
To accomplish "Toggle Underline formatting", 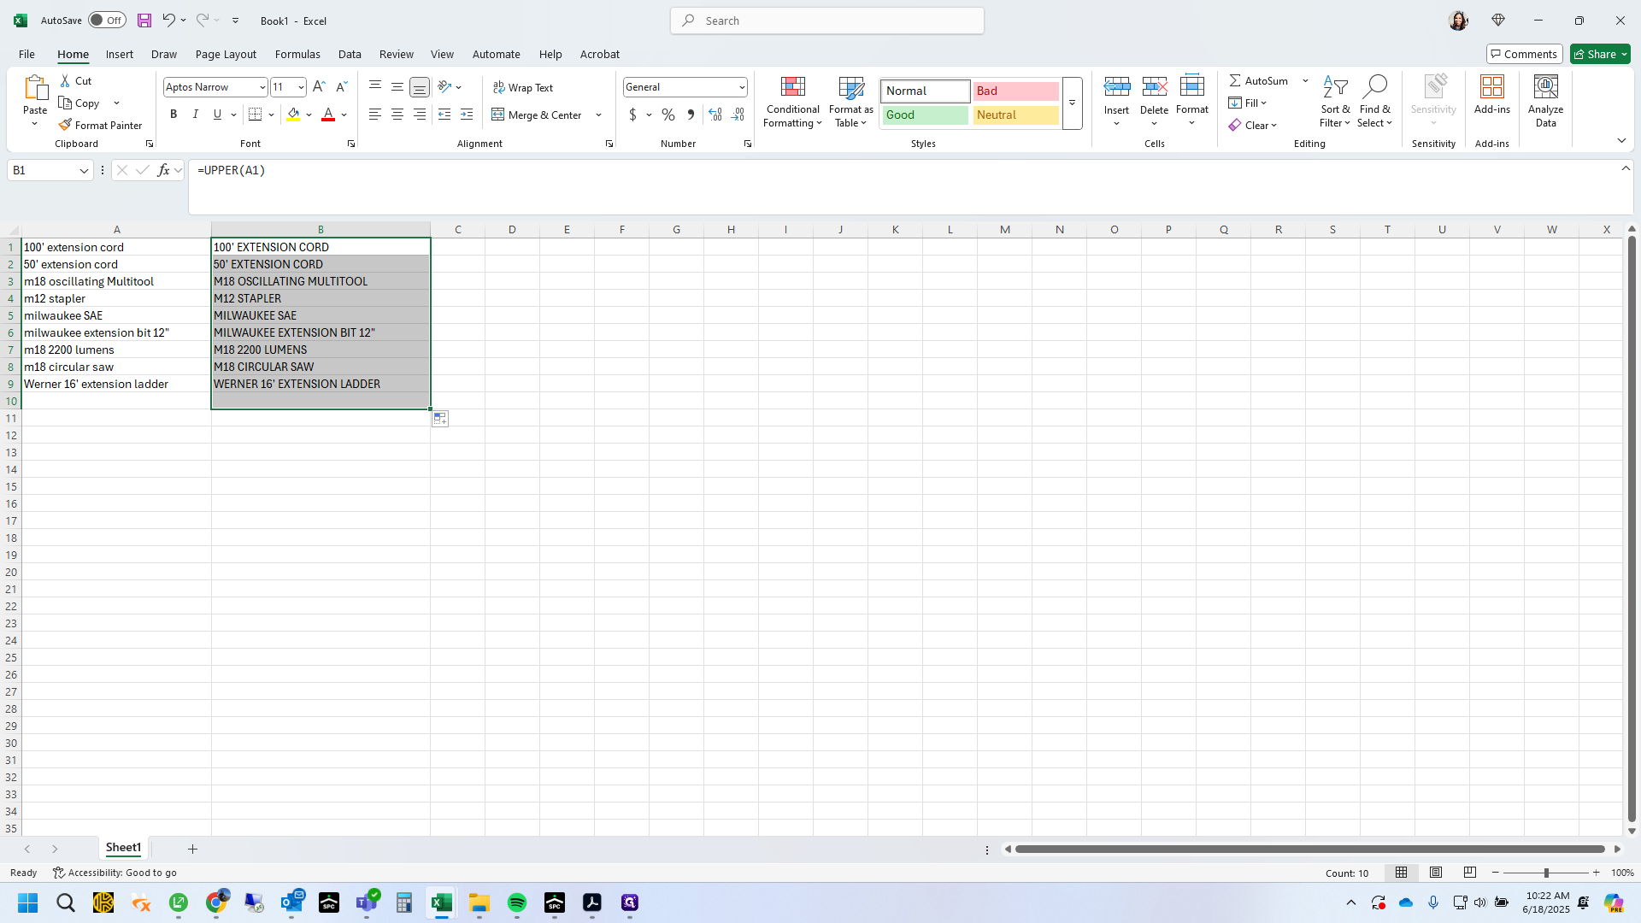I will [217, 115].
